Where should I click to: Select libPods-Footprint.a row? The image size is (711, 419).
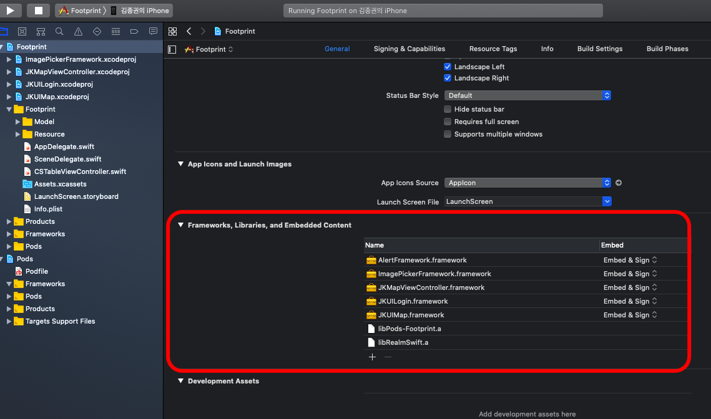(x=526, y=329)
